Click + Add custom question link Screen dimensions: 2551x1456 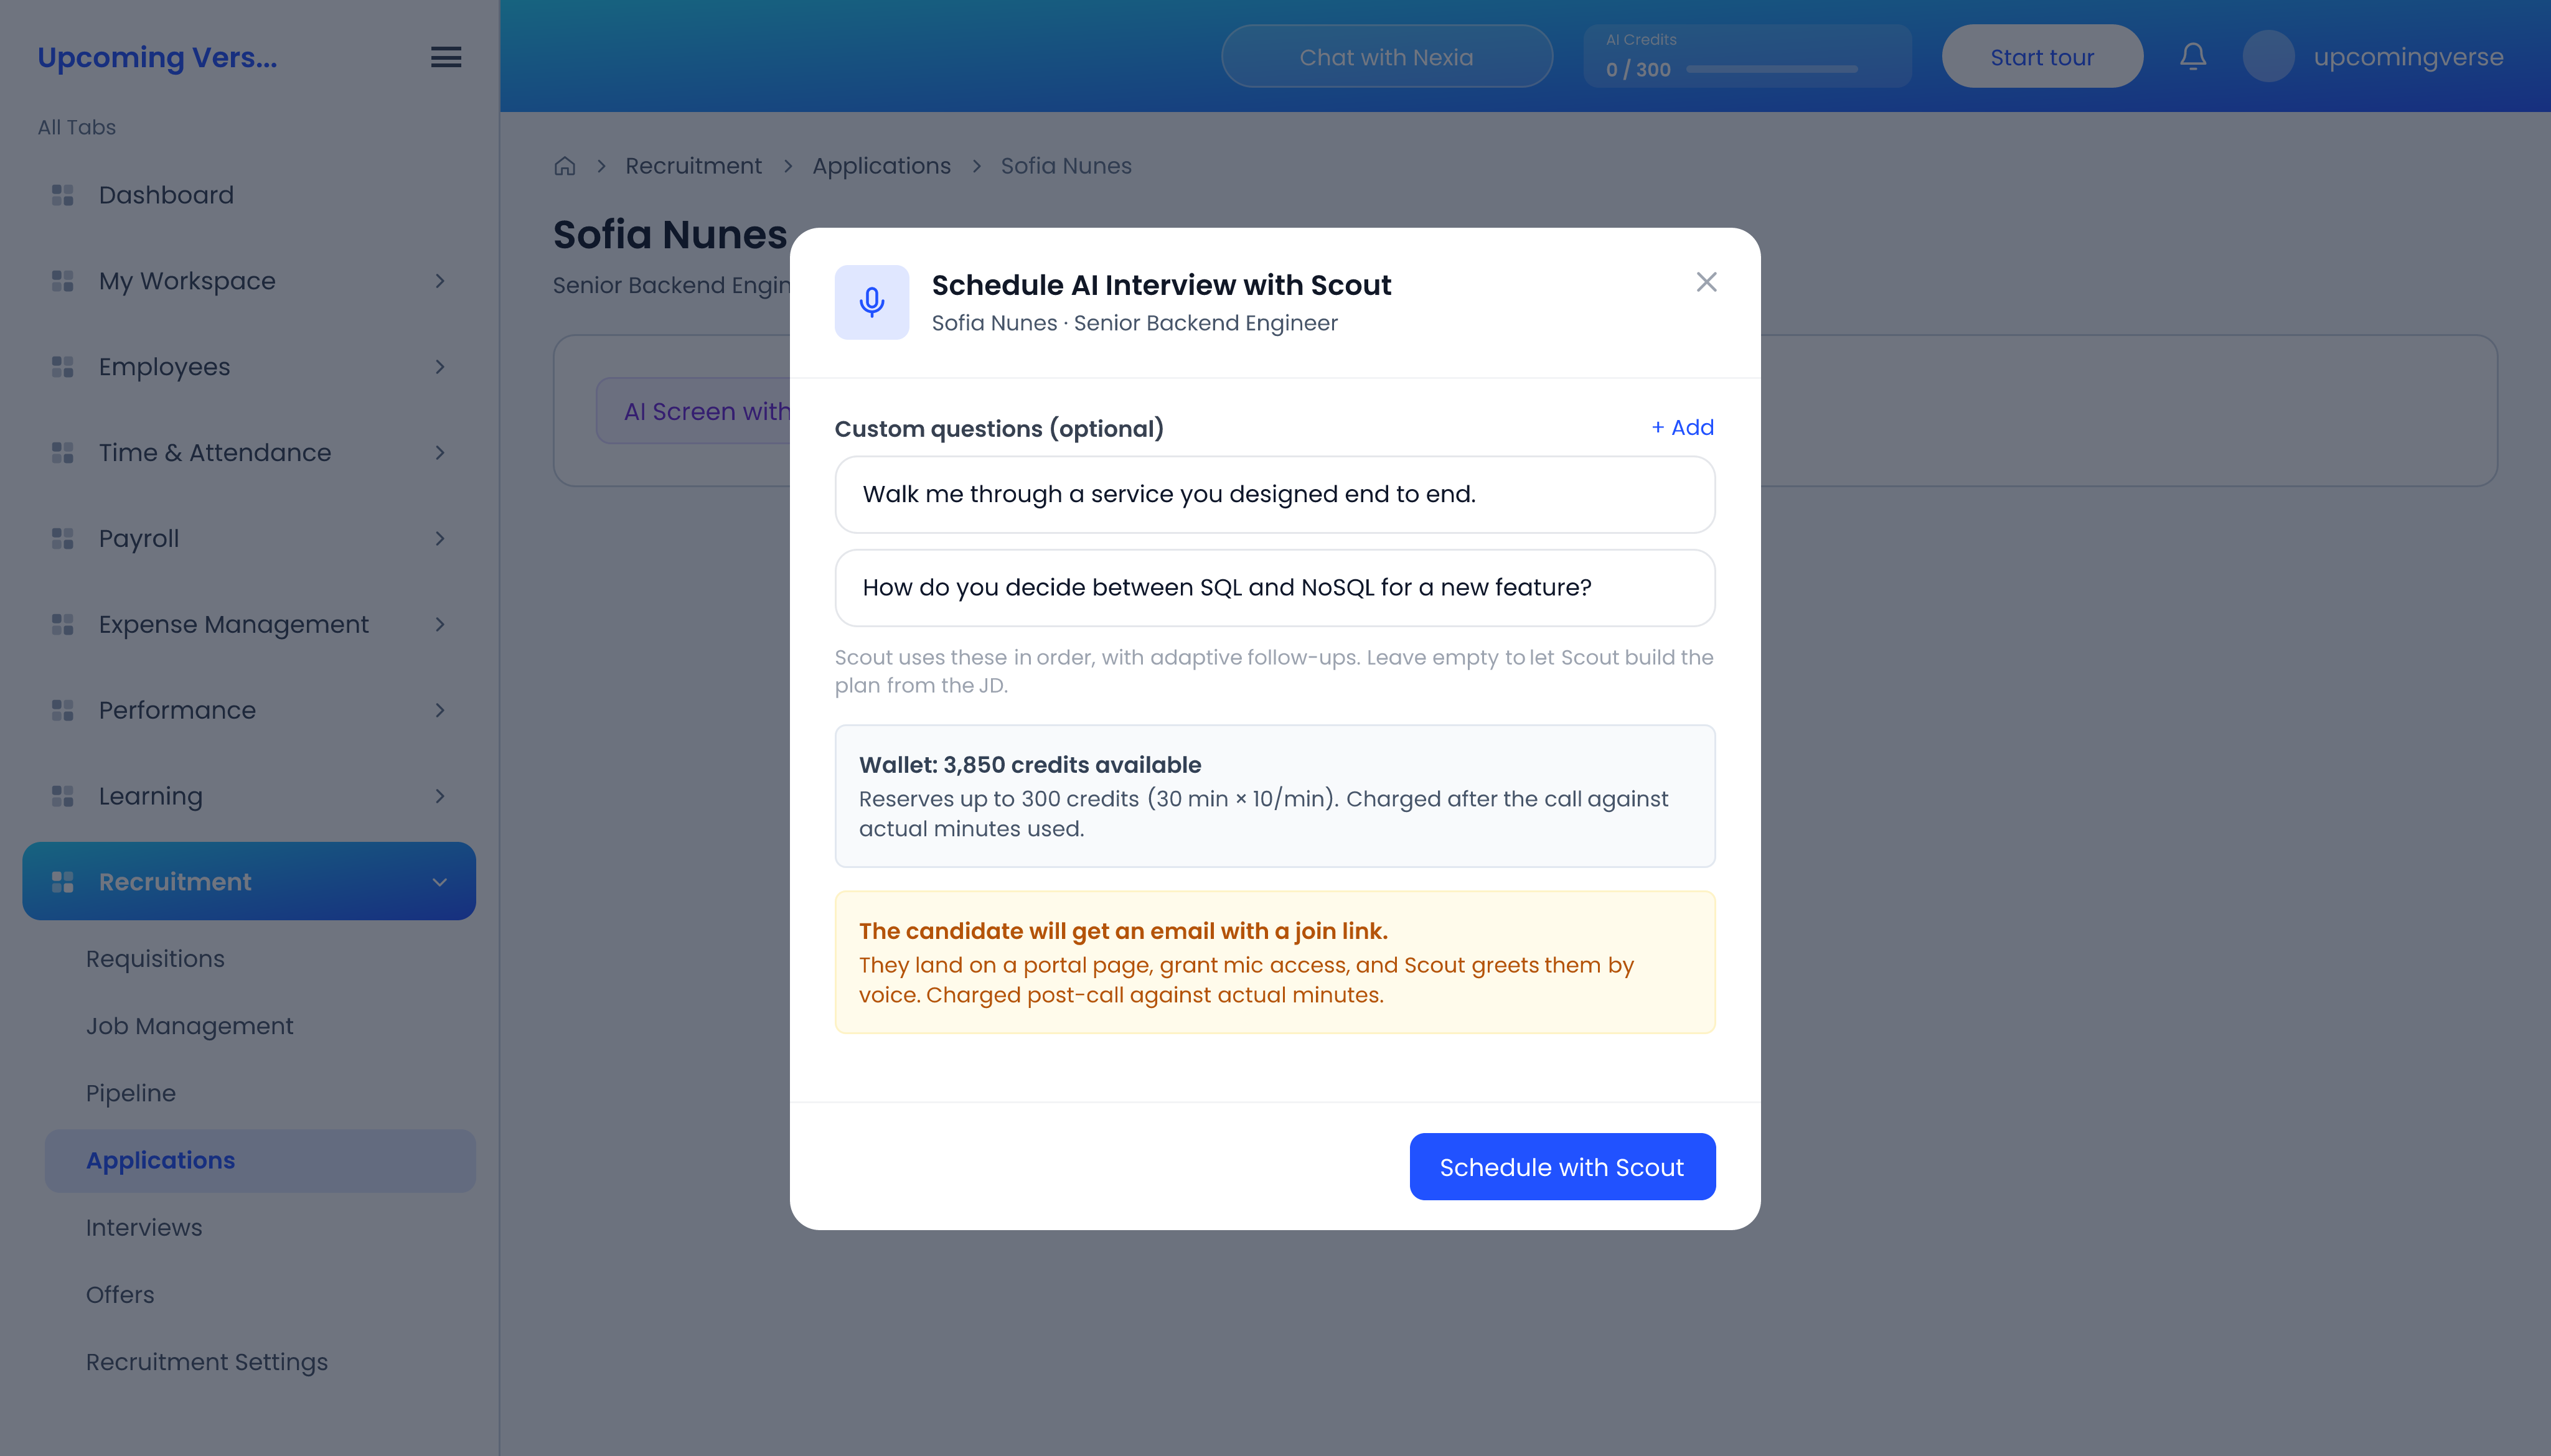coord(1681,428)
